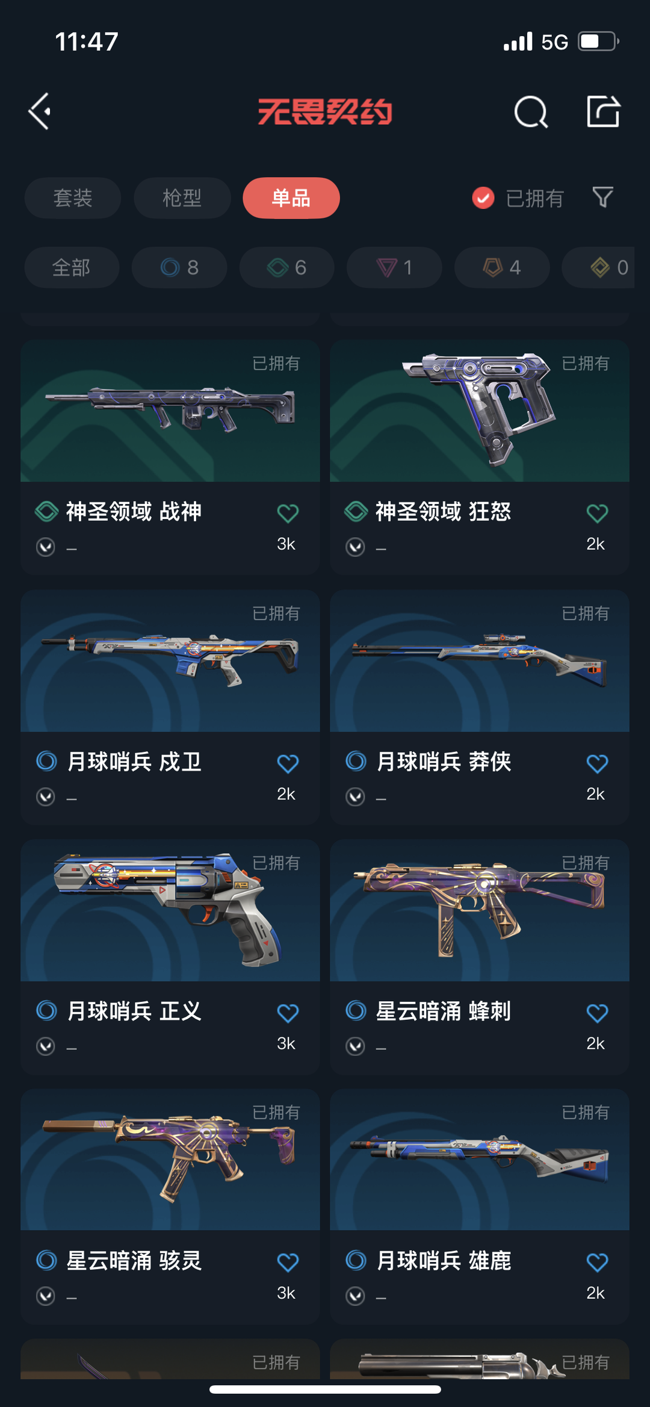Screen dimensions: 650x1407
Task: Tap the share icon in header
Action: (603, 111)
